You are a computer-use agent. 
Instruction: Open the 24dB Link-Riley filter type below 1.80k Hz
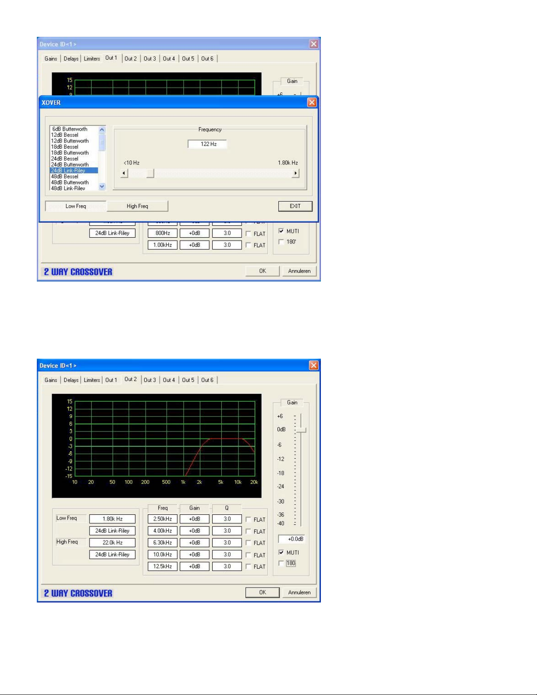coord(112,531)
